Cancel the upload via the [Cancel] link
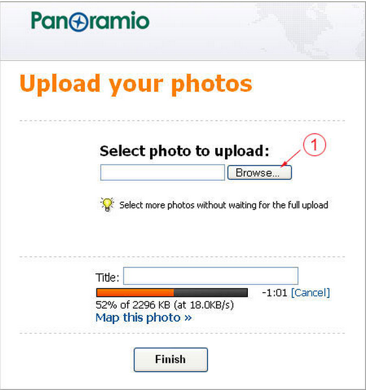Image resolution: width=366 pixels, height=390 pixels. point(311,292)
